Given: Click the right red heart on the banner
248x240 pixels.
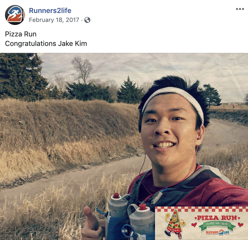Looking at the screenshot, I should pyautogui.click(x=241, y=225).
